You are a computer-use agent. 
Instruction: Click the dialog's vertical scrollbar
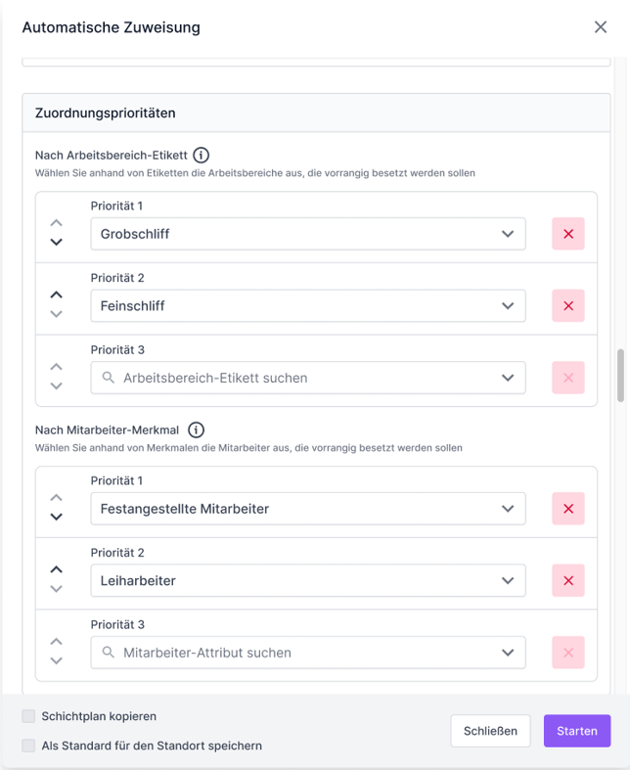[x=620, y=375]
